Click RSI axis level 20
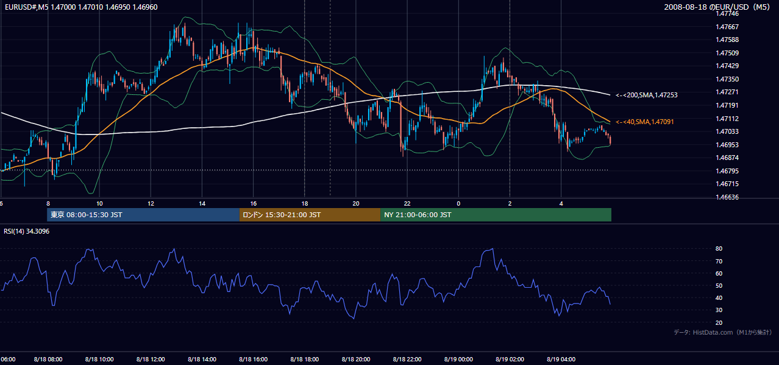 [719, 322]
